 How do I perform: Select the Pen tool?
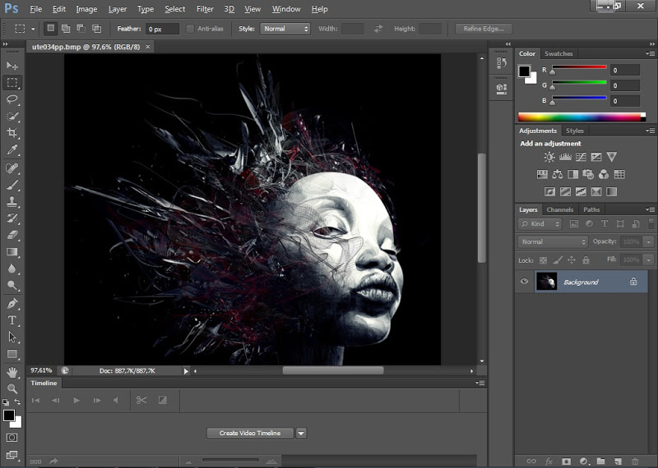point(12,303)
